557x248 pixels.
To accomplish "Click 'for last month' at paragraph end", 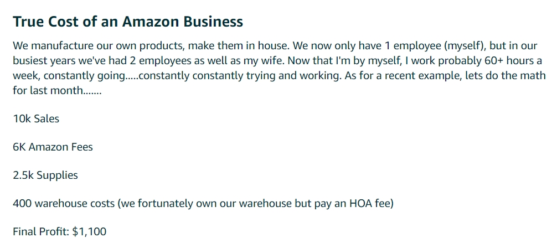I will (x=47, y=91).
